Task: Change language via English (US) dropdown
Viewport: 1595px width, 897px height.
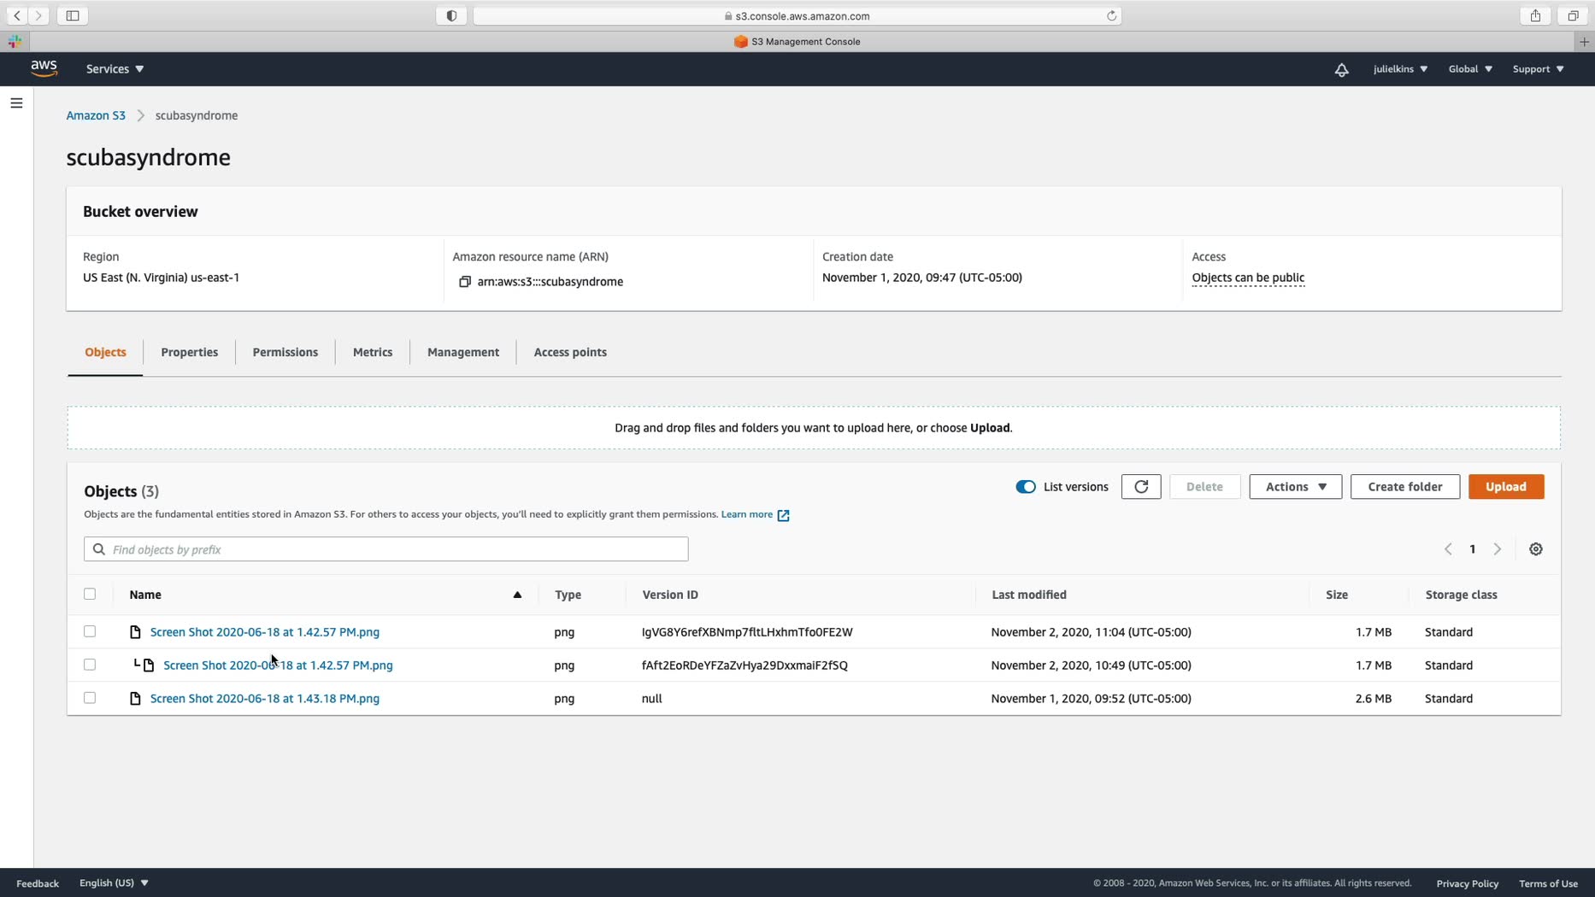Action: tap(114, 883)
